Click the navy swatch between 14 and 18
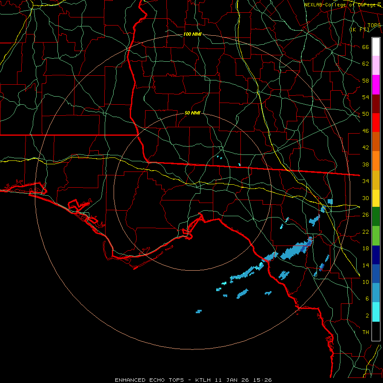The height and width of the screenshot is (383, 383). (x=376, y=255)
